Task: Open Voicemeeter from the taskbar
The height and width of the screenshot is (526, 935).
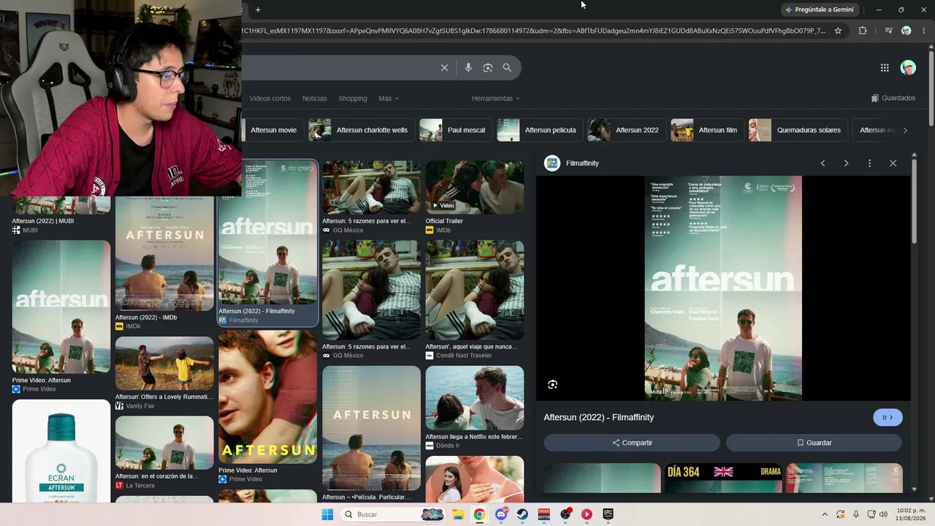Action: (543, 514)
